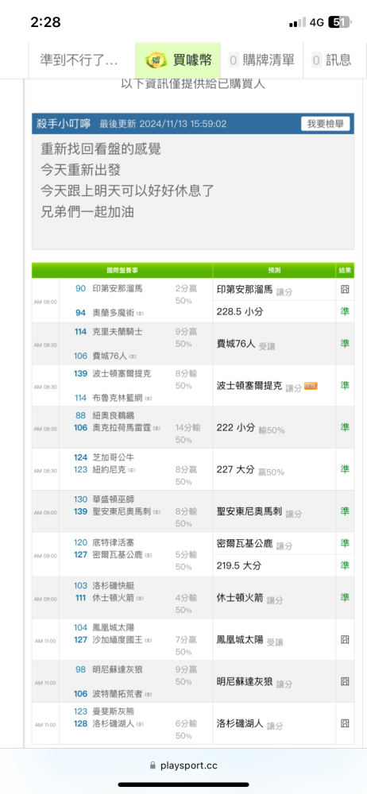Click the 密爾瓦基公鹿 讓分 prediction
The image size is (367, 794).
(254, 545)
